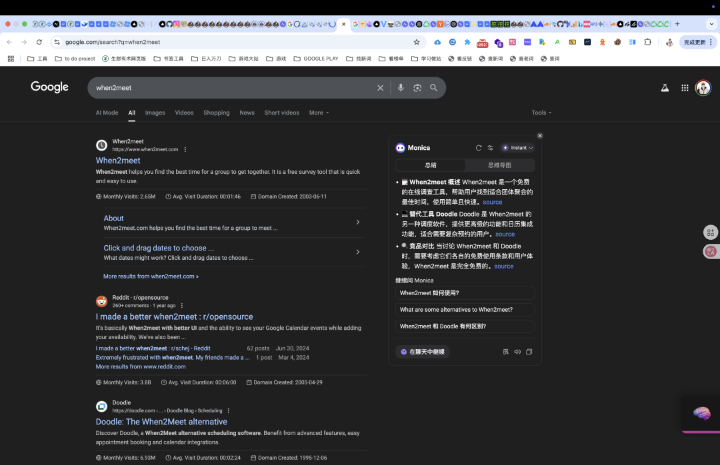The image size is (720, 465).
Task: Start voice search with the microphone icon
Action: (x=401, y=88)
